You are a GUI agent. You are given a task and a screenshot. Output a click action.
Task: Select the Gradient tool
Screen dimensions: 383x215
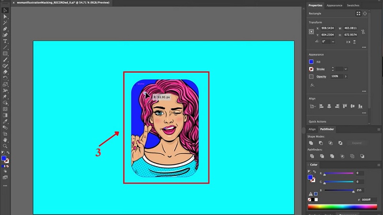click(5, 115)
